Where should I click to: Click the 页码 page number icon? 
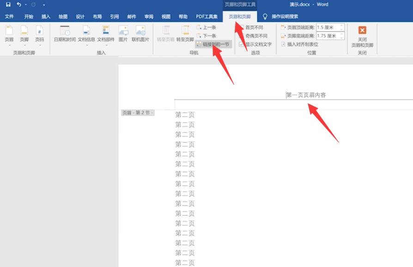[x=40, y=31]
